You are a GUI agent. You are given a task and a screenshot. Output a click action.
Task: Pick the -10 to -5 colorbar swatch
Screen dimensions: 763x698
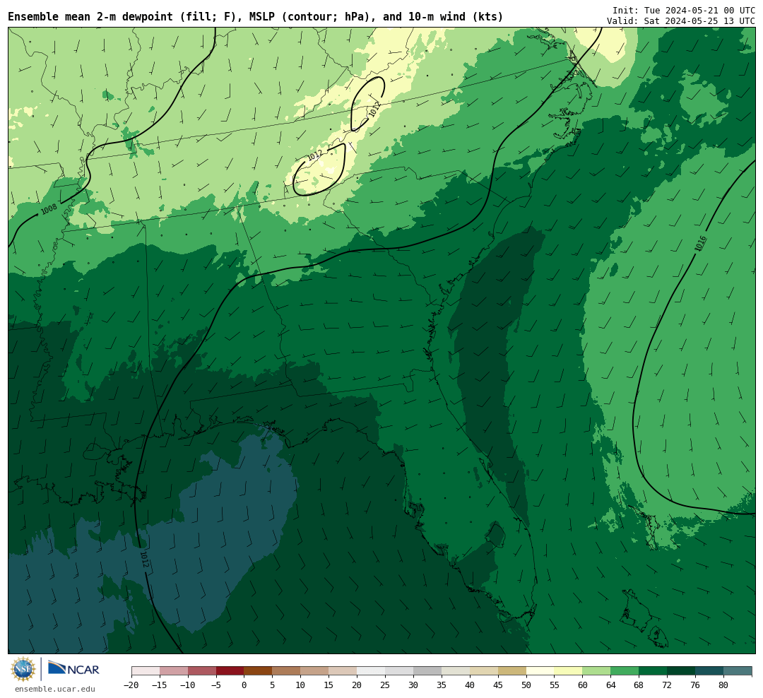[x=202, y=671]
